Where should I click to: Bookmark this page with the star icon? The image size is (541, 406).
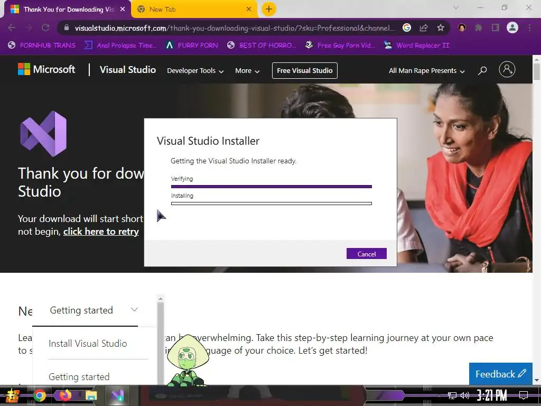(x=441, y=27)
